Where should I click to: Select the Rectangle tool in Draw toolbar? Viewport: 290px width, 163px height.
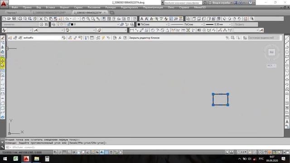tap(287, 56)
